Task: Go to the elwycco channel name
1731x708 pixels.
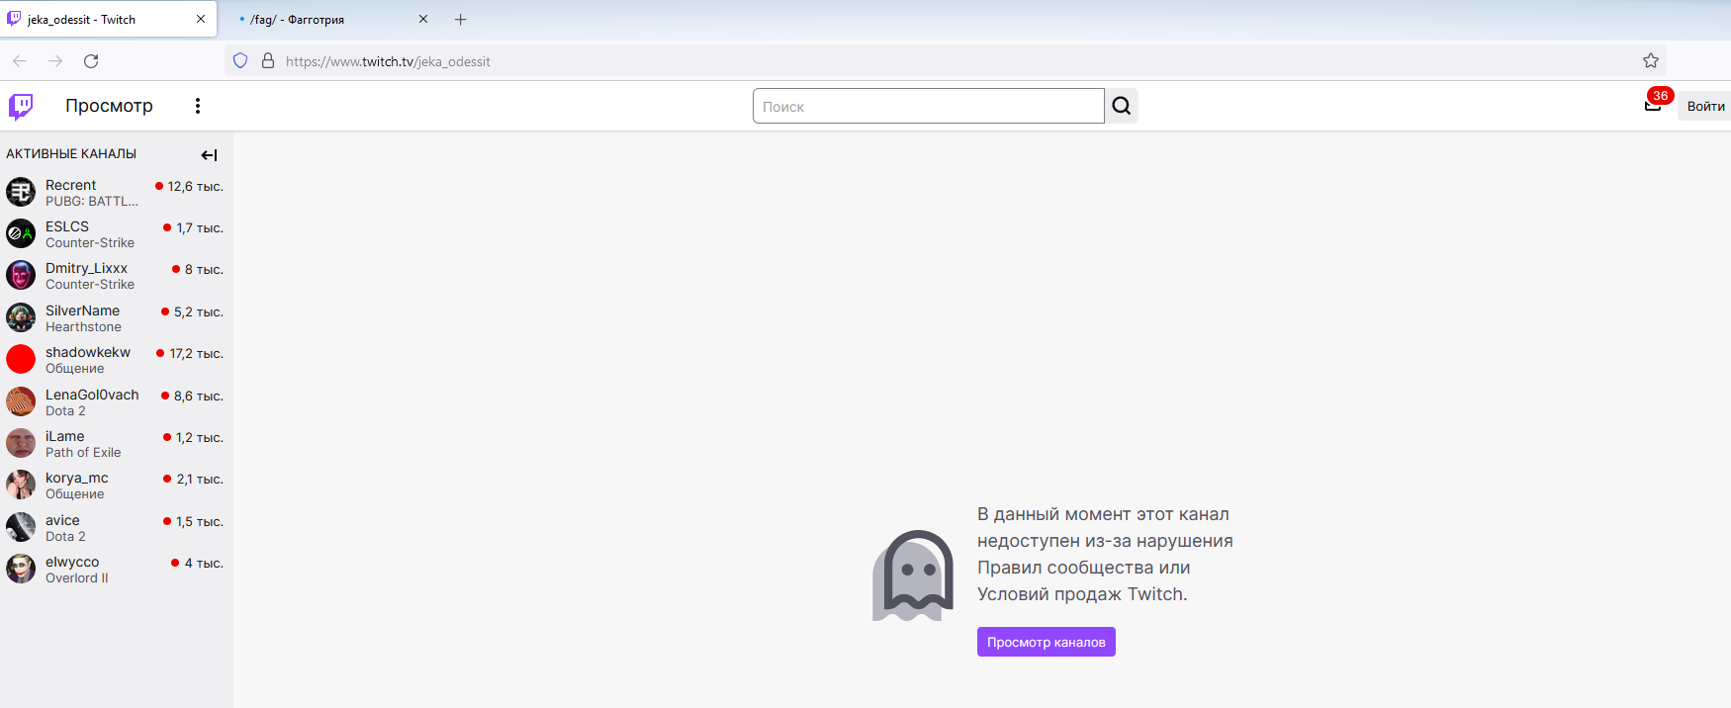Action: pyautogui.click(x=72, y=562)
